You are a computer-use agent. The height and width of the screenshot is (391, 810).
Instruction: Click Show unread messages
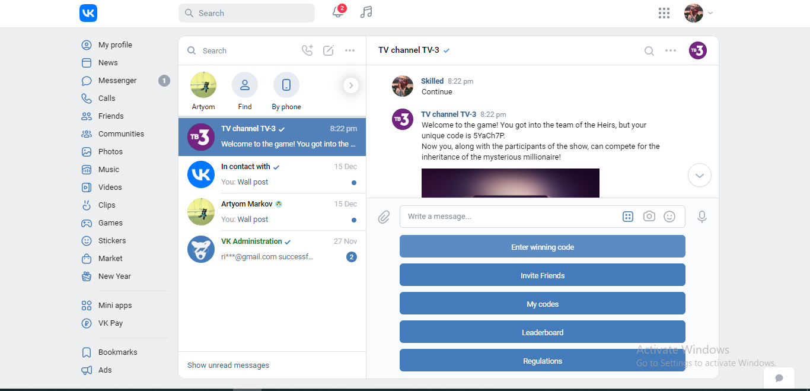coord(228,365)
